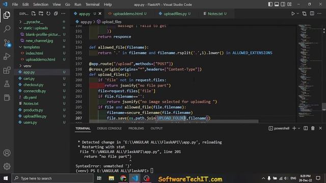Split the terminal panel
The width and height of the screenshot is (326, 183).
tap(306, 129)
